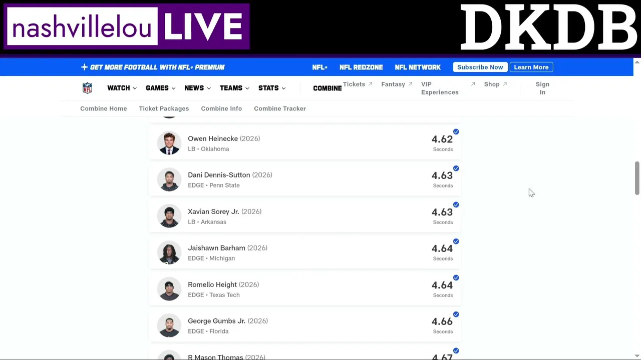Click the 'LB • Oklahoma' text

tap(208, 149)
